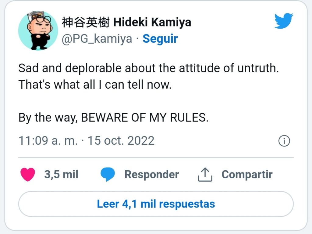Screen dimensions: 312x234
Task: Select the Responder label
Action: 152,175
